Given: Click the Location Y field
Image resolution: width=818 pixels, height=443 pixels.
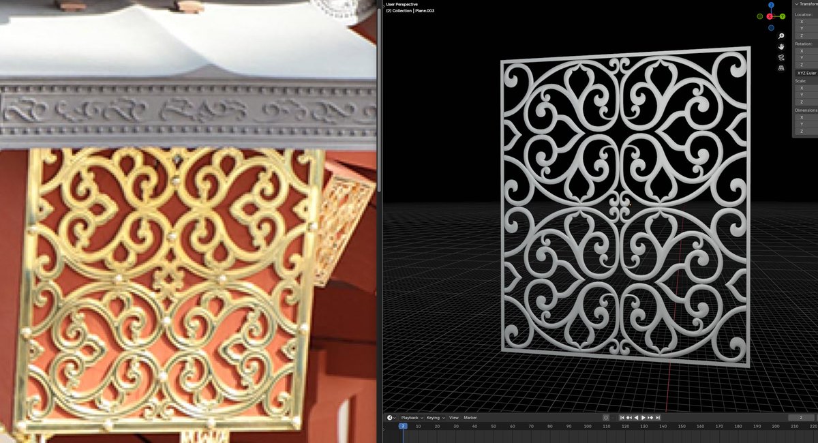Looking at the screenshot, I should (x=806, y=29).
